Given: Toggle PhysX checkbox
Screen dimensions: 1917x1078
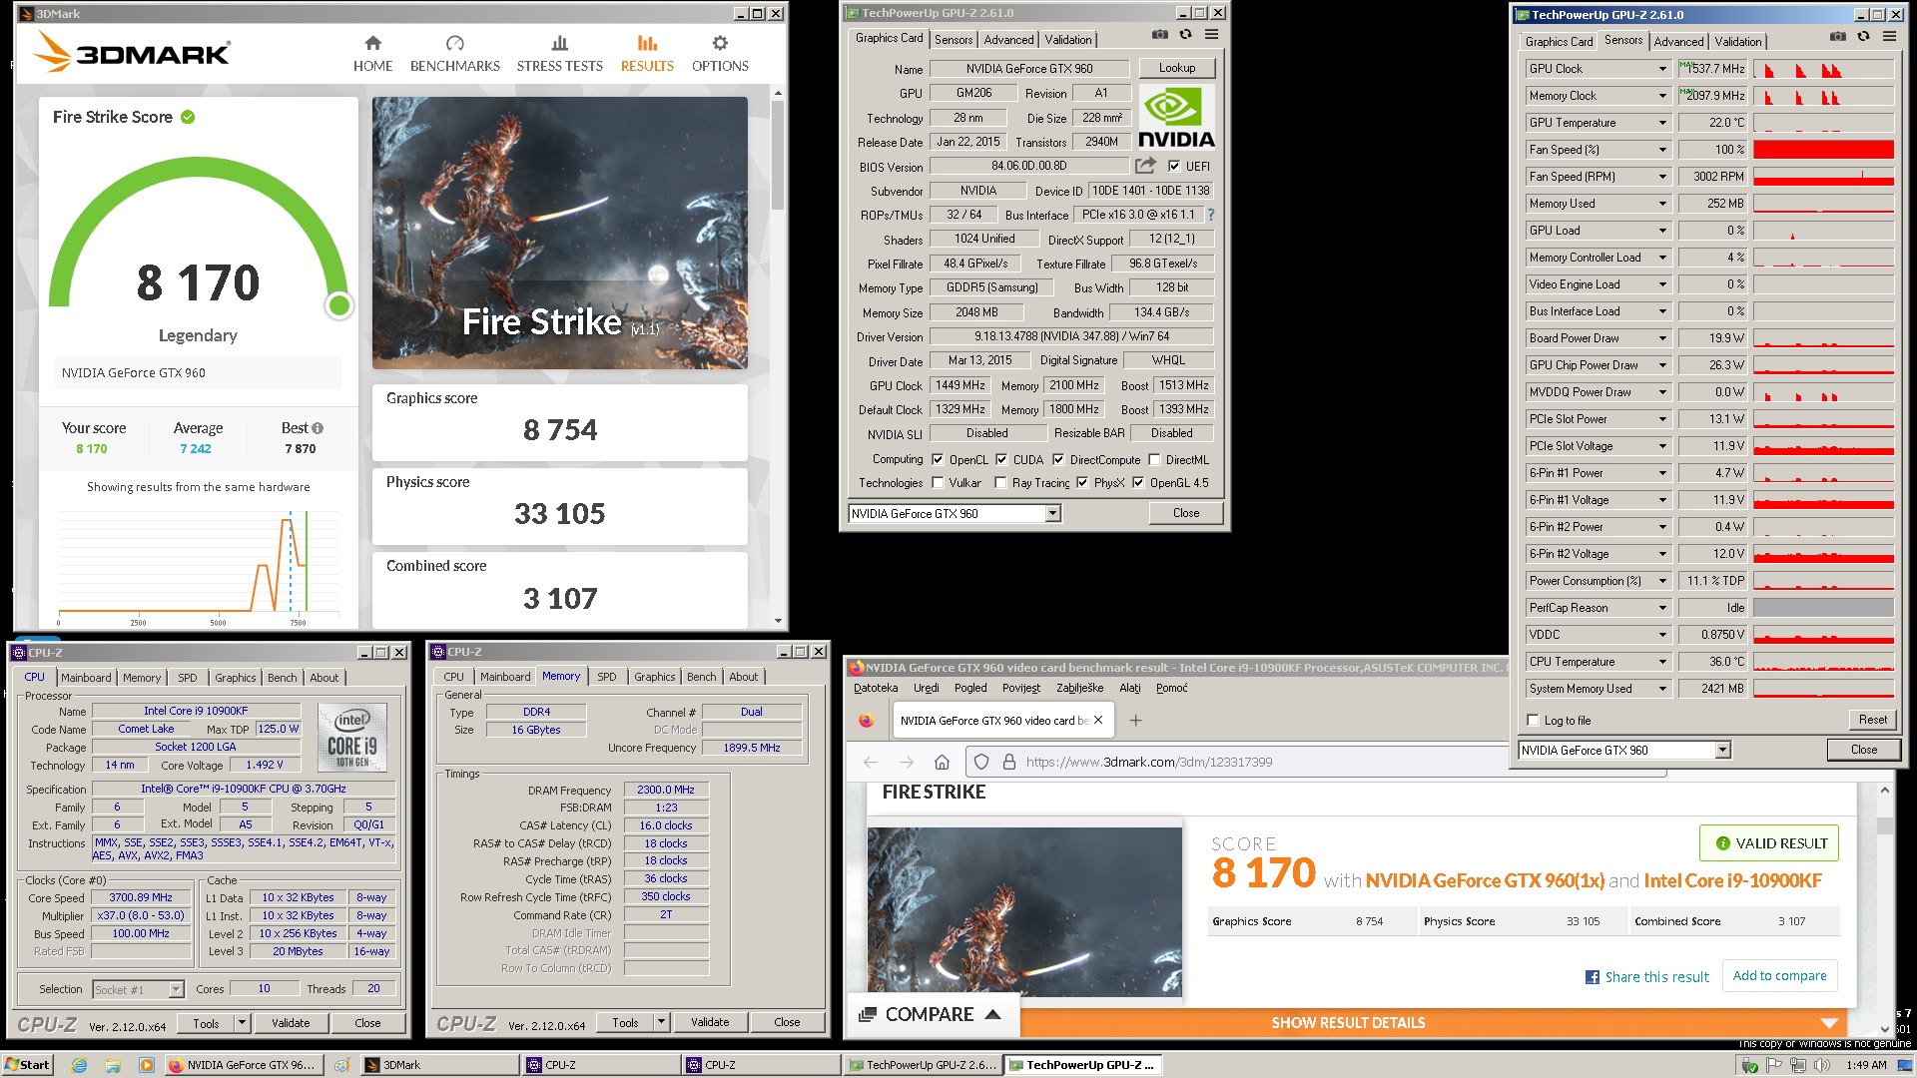Looking at the screenshot, I should pos(1082,483).
